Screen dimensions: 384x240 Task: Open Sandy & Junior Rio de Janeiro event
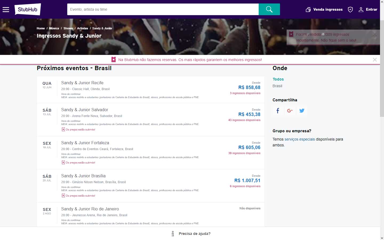coord(90,209)
